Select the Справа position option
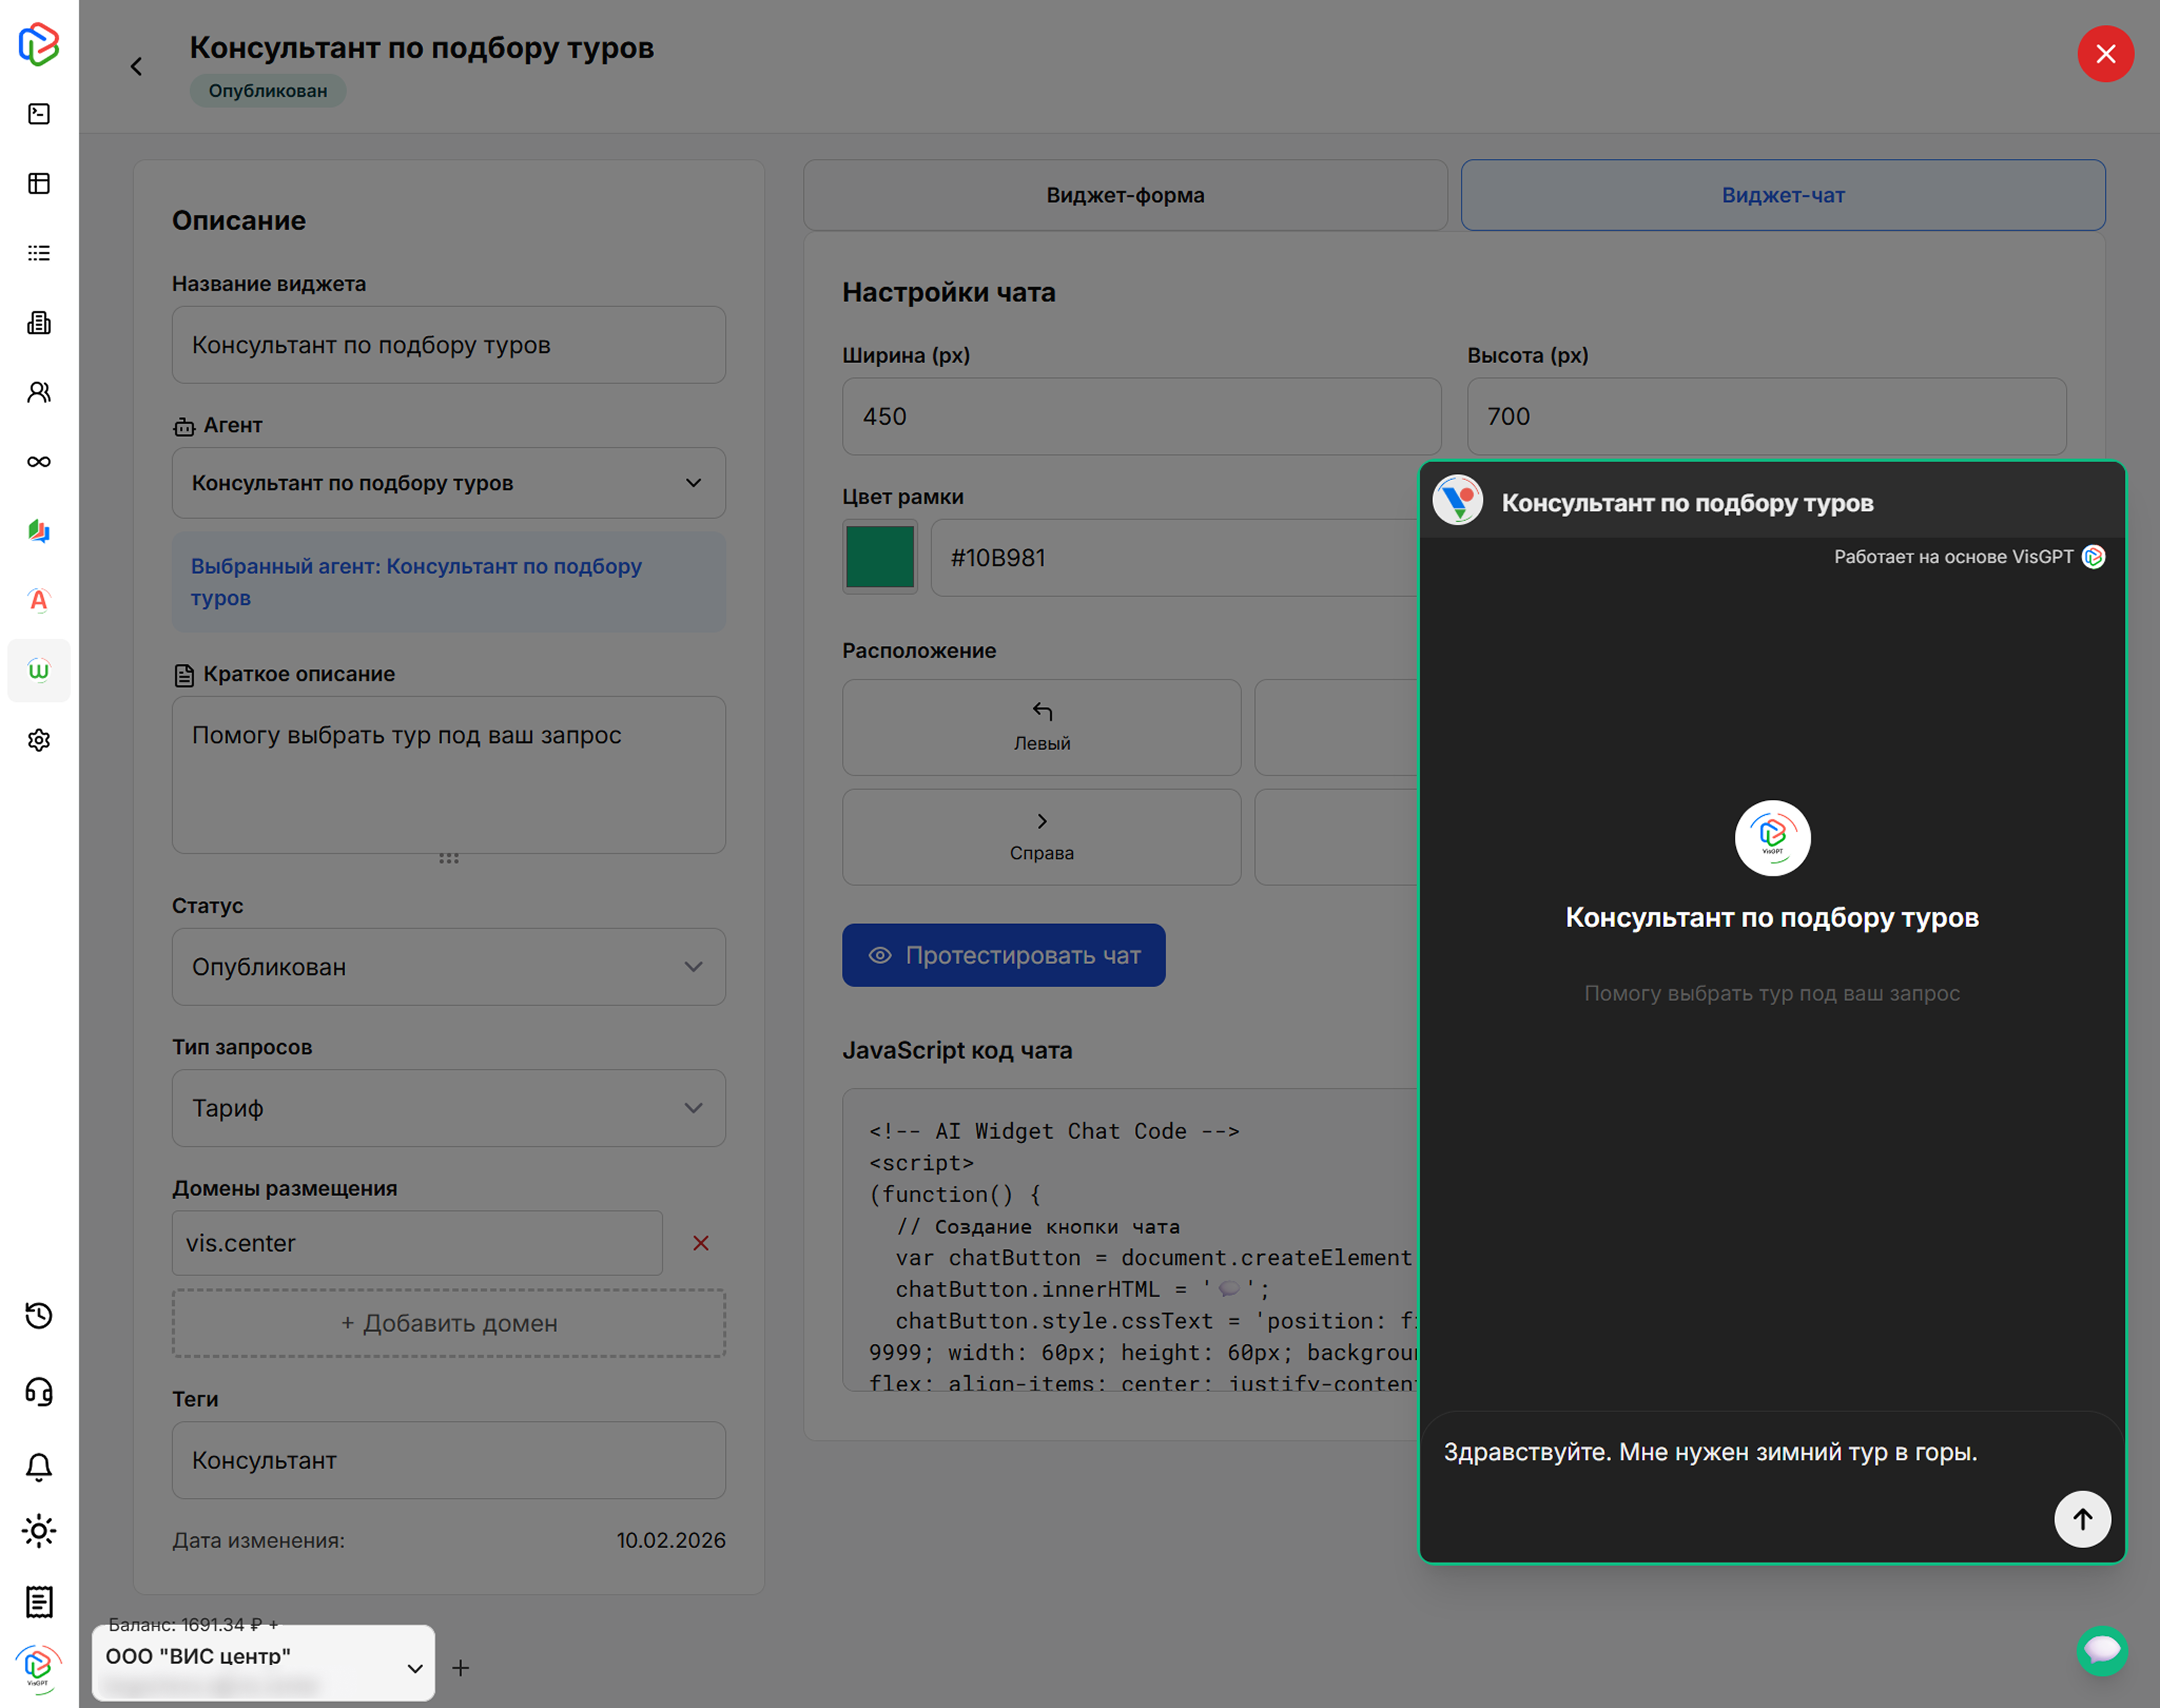Image resolution: width=2160 pixels, height=1708 pixels. 1041,837
